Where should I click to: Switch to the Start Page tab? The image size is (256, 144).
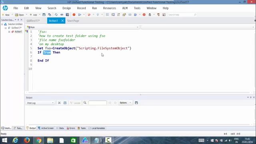coord(73,21)
